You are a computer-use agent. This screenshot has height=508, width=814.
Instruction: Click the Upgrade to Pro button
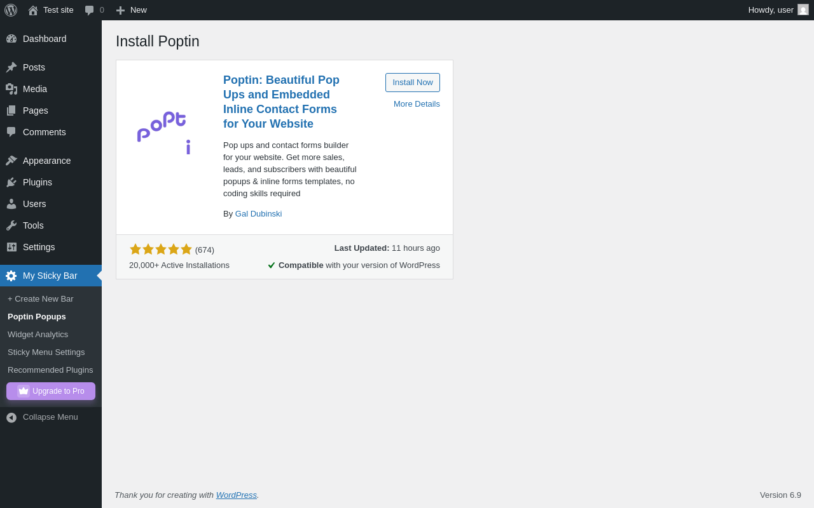[51, 391]
